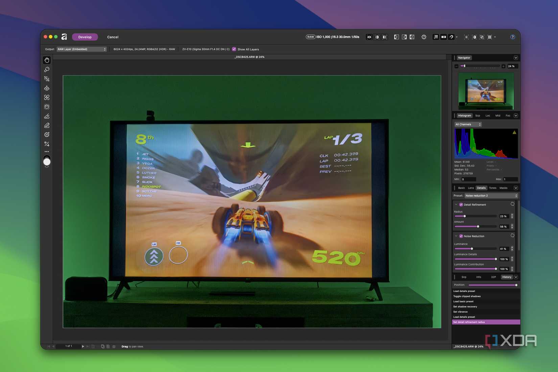Switch to the Masks tab
This screenshot has height=372, width=558.
point(504,188)
